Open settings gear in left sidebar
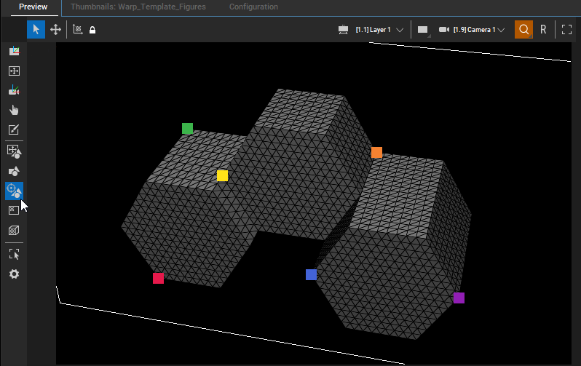Screen dimensions: 581x366 (14, 274)
